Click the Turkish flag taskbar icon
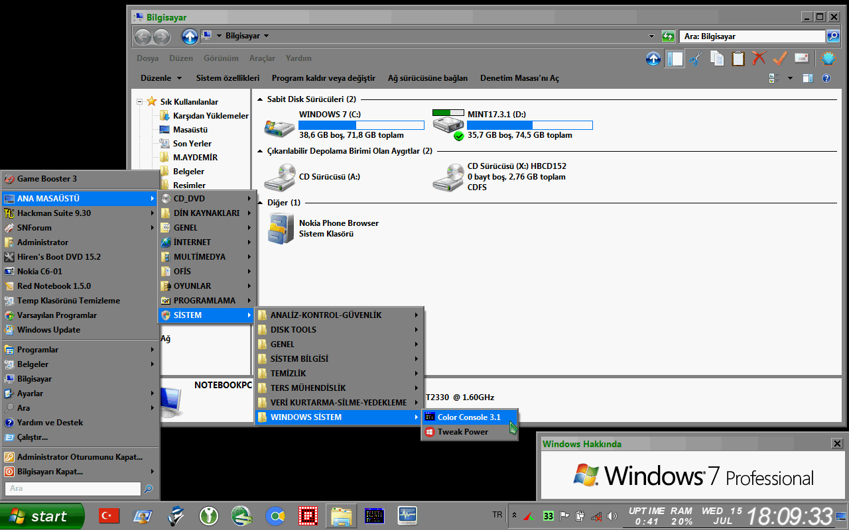 109,516
